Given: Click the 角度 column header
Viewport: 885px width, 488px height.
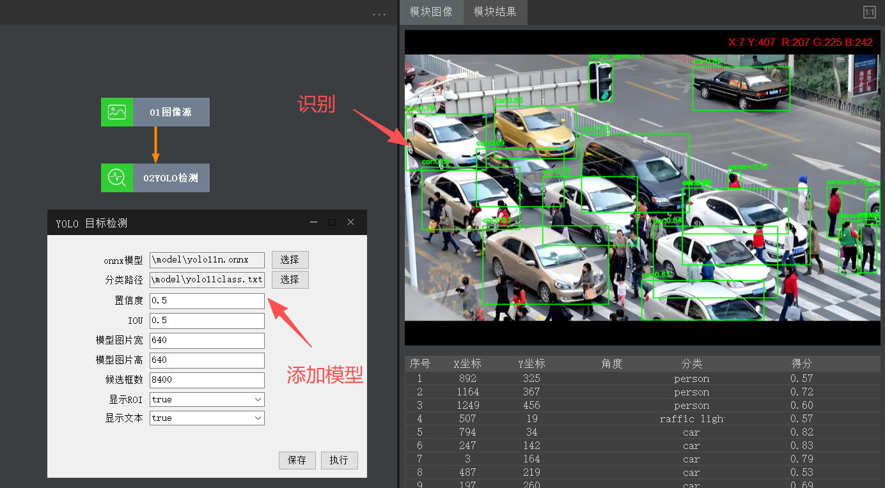Looking at the screenshot, I should coord(612,363).
